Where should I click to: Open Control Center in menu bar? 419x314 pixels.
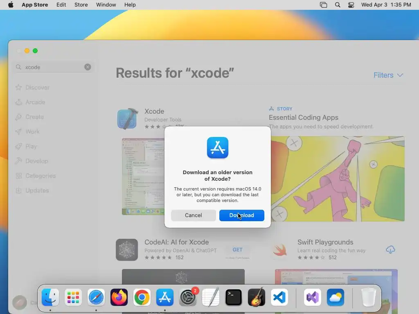coord(351,5)
